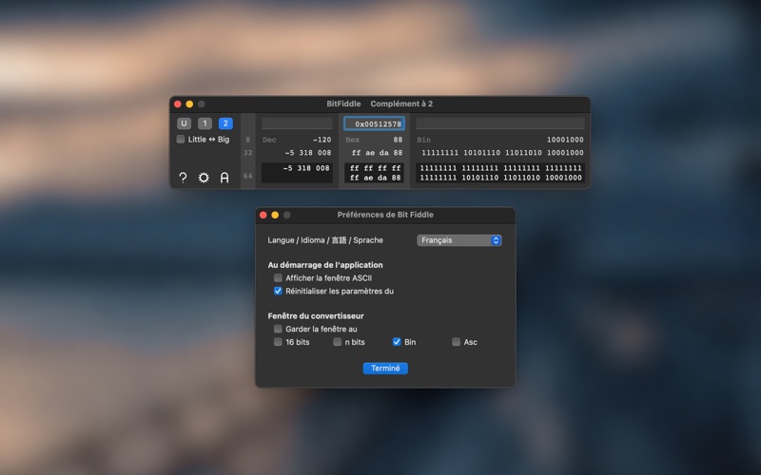The height and width of the screenshot is (475, 761).
Task: Select the 8-bit binary value 10001000
Action: 565,140
